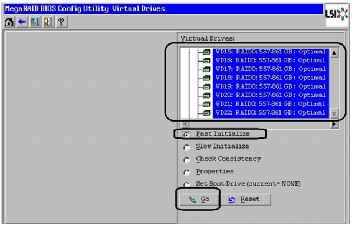
Task: Open help with question mark icon
Action: click(x=61, y=22)
